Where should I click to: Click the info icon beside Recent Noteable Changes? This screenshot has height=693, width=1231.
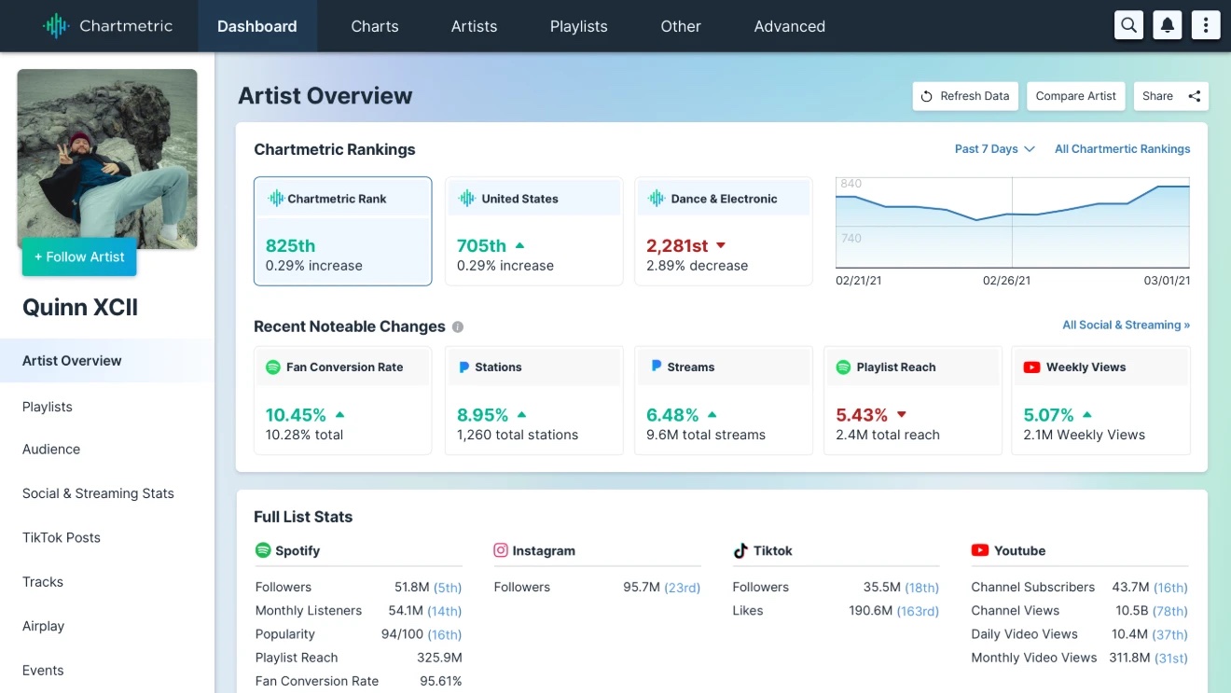pos(458,326)
